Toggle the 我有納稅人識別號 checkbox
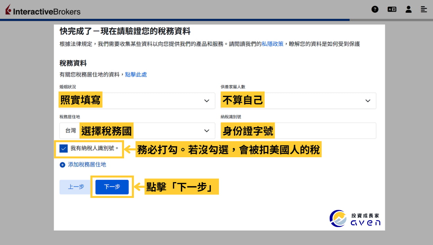Screen dimensions: 433x245 tap(63, 149)
